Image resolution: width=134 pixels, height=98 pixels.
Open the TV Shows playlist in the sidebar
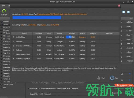[x=6, y=33]
